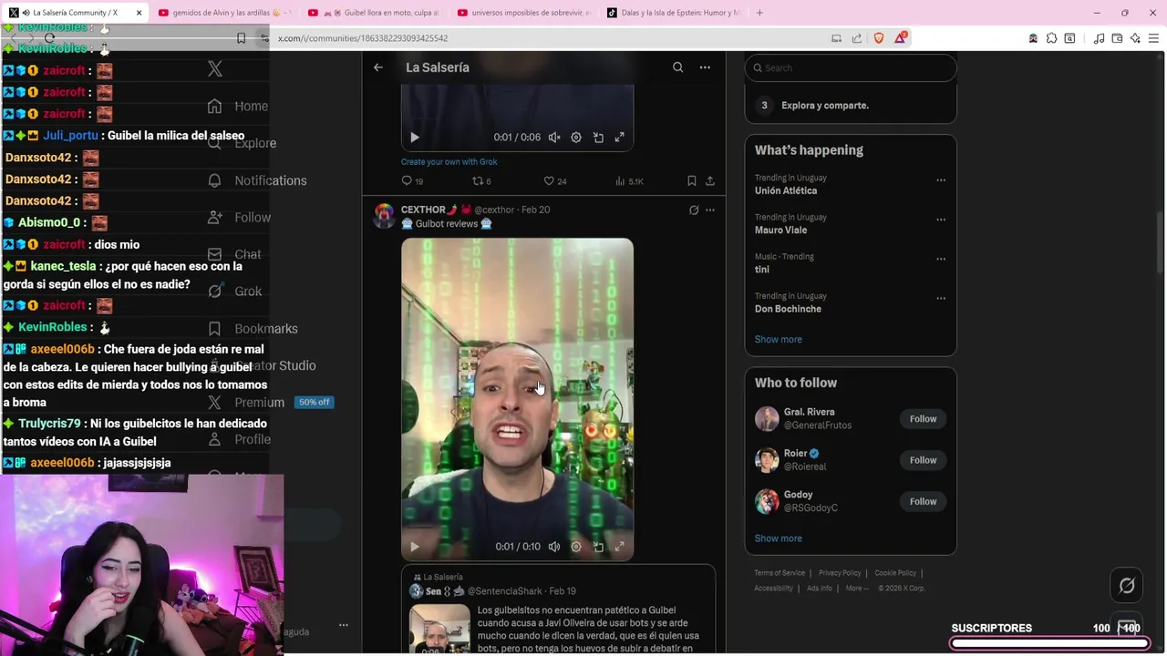Show more trends under What's happening

click(x=779, y=339)
